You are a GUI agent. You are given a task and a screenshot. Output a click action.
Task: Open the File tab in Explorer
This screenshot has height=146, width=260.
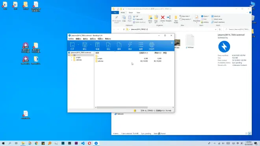[x=115, y=13]
